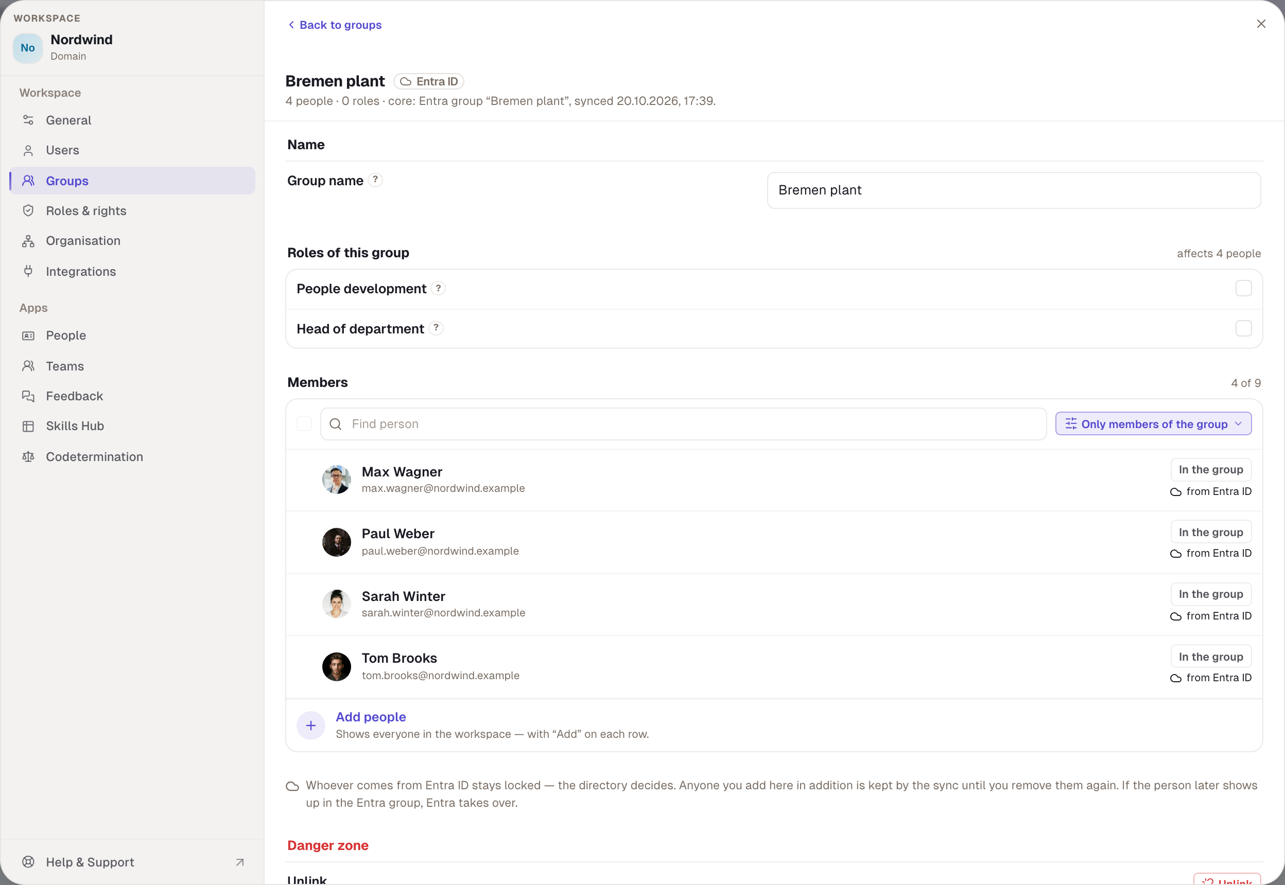Click Back to groups link
The width and height of the screenshot is (1285, 885).
tap(335, 25)
